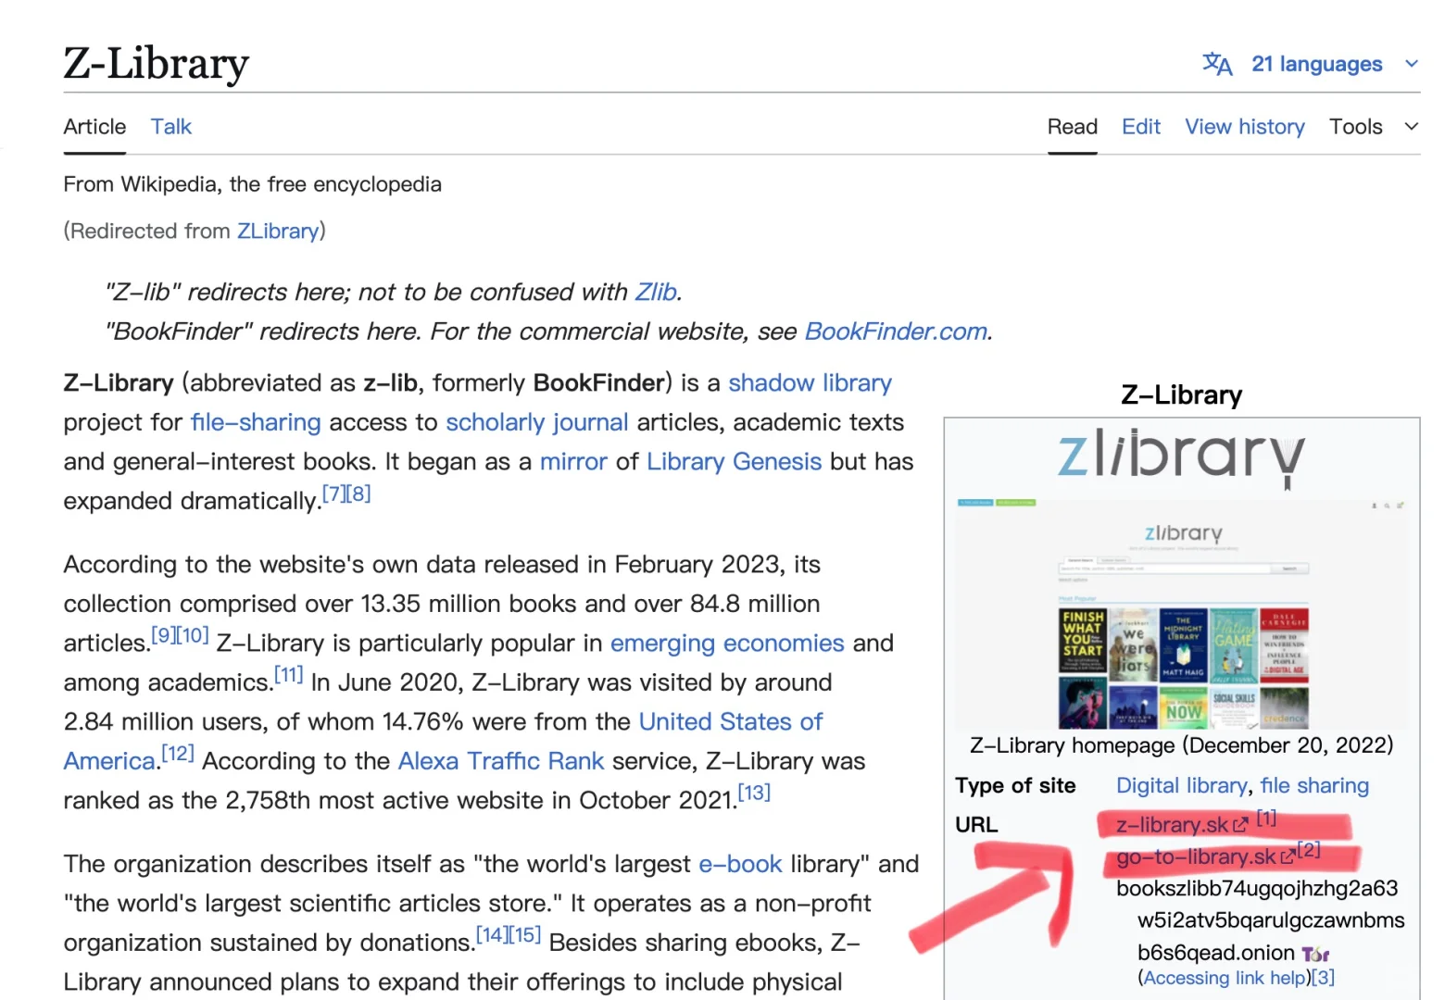Open the e-book link
The width and height of the screenshot is (1445, 1000).
coord(740,864)
